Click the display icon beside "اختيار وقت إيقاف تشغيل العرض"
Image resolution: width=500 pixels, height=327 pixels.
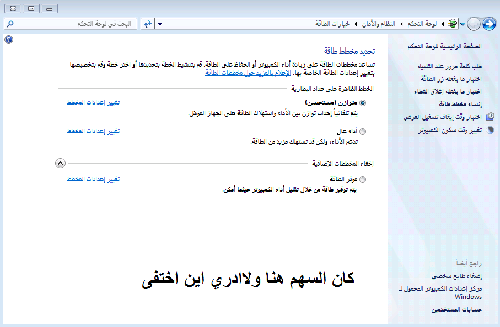[x=490, y=117]
